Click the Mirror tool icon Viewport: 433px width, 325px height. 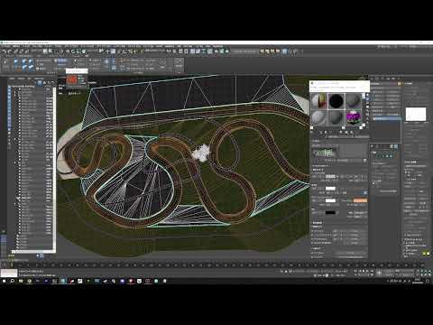click(x=169, y=51)
